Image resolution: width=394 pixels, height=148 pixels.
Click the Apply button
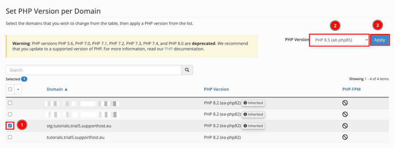380,40
